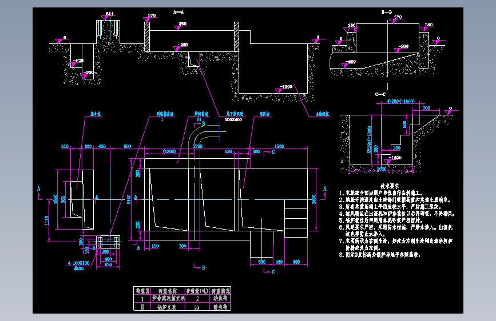The height and width of the screenshot is (321, 496).
Task: Select the 630 dimension below anchor plate
Action: coord(108,265)
